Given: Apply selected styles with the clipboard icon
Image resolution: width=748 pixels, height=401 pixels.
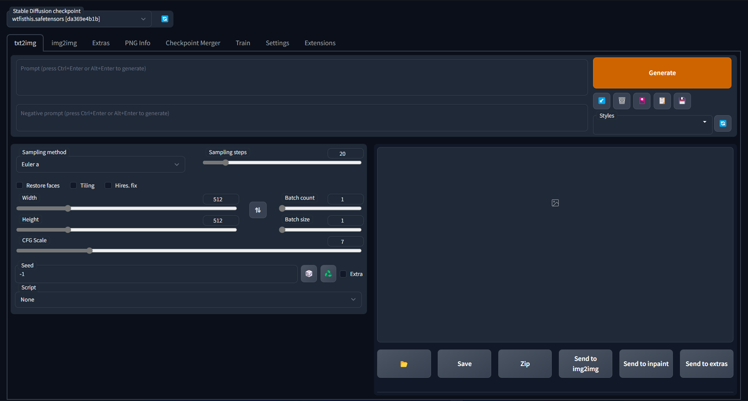Looking at the screenshot, I should point(662,101).
